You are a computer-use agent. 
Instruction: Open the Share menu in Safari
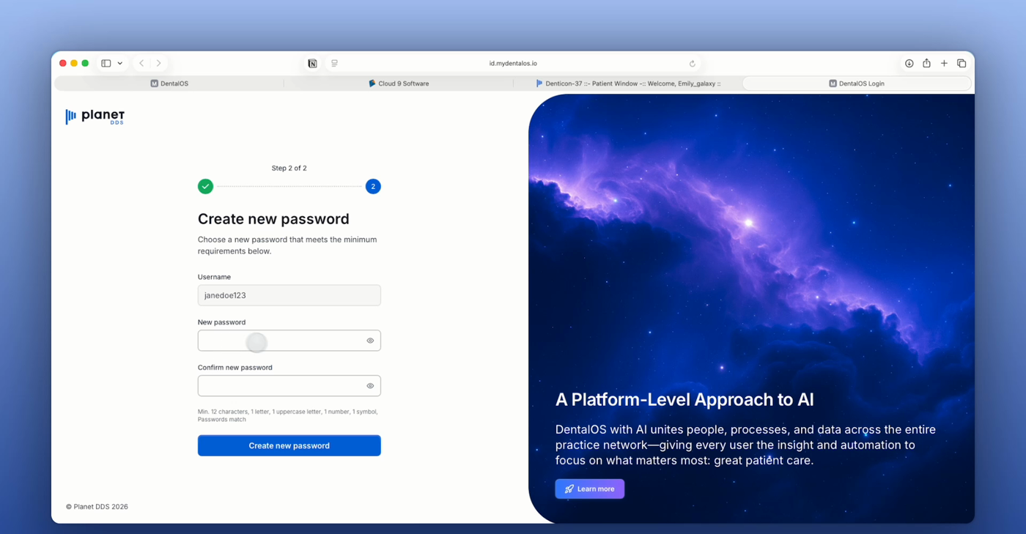pos(927,64)
